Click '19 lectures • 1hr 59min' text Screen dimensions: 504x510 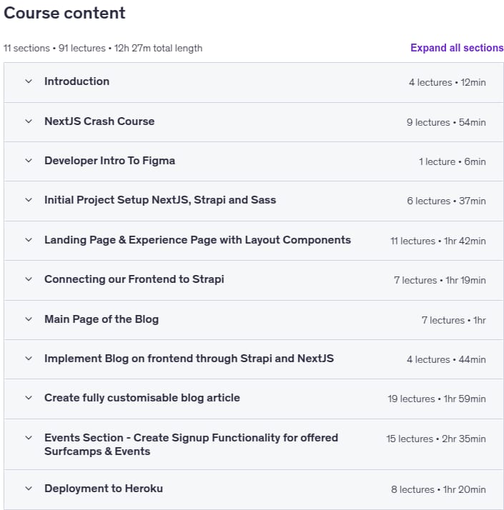[x=437, y=399]
